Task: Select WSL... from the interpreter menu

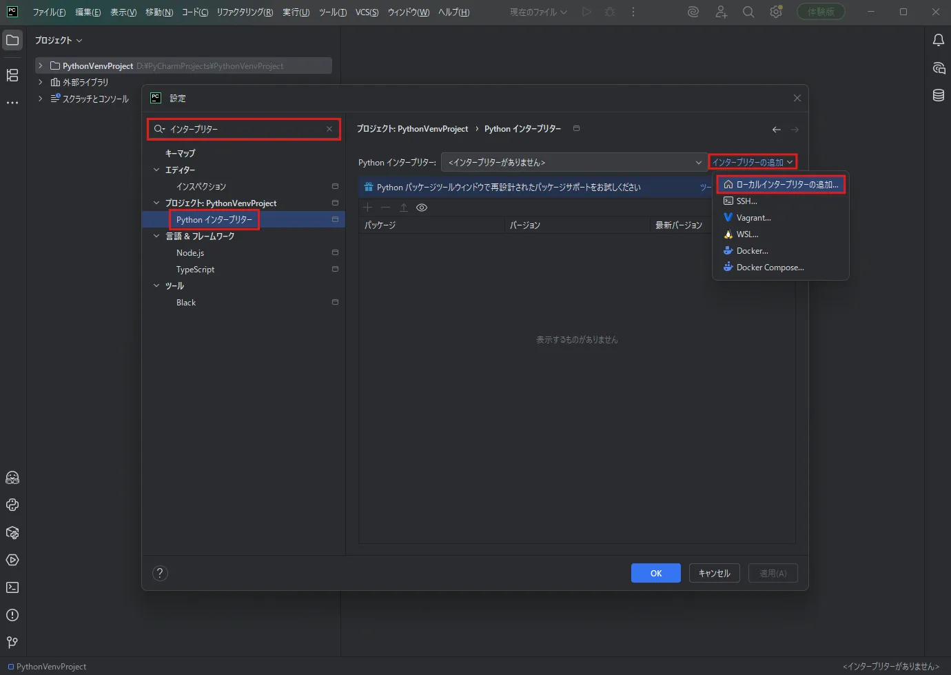Action: tap(781, 234)
